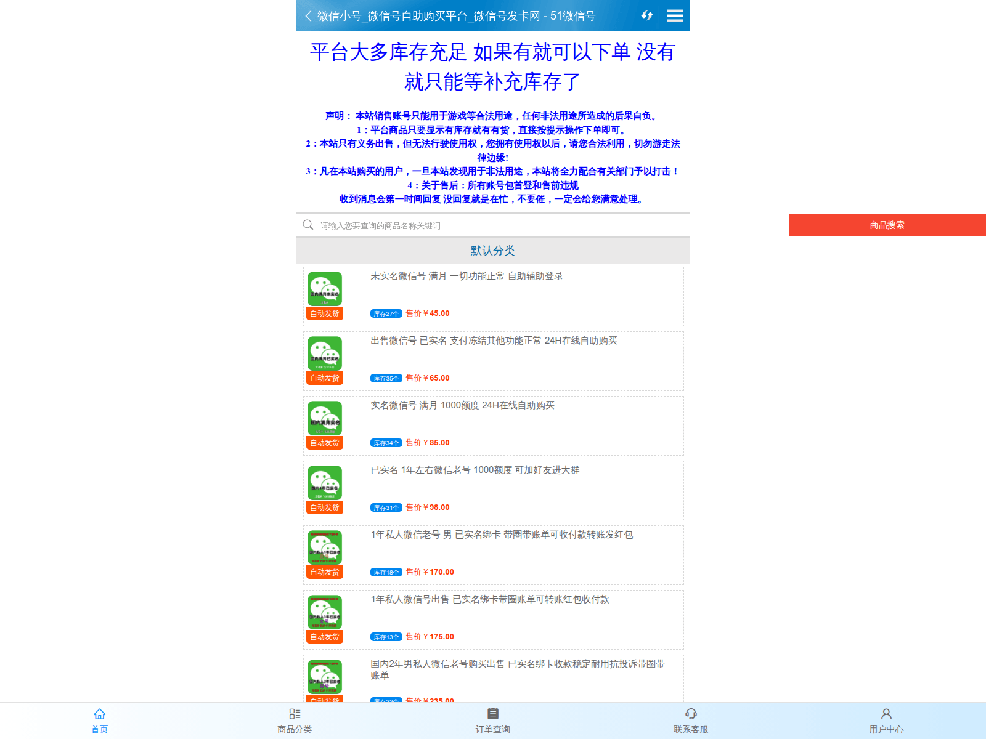Click 自动发货 tag on the ￥85.00 item
This screenshot has width=986, height=739.
(325, 443)
